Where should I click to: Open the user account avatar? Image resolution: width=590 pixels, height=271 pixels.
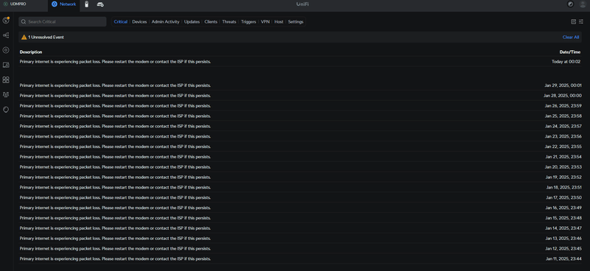[583, 4]
